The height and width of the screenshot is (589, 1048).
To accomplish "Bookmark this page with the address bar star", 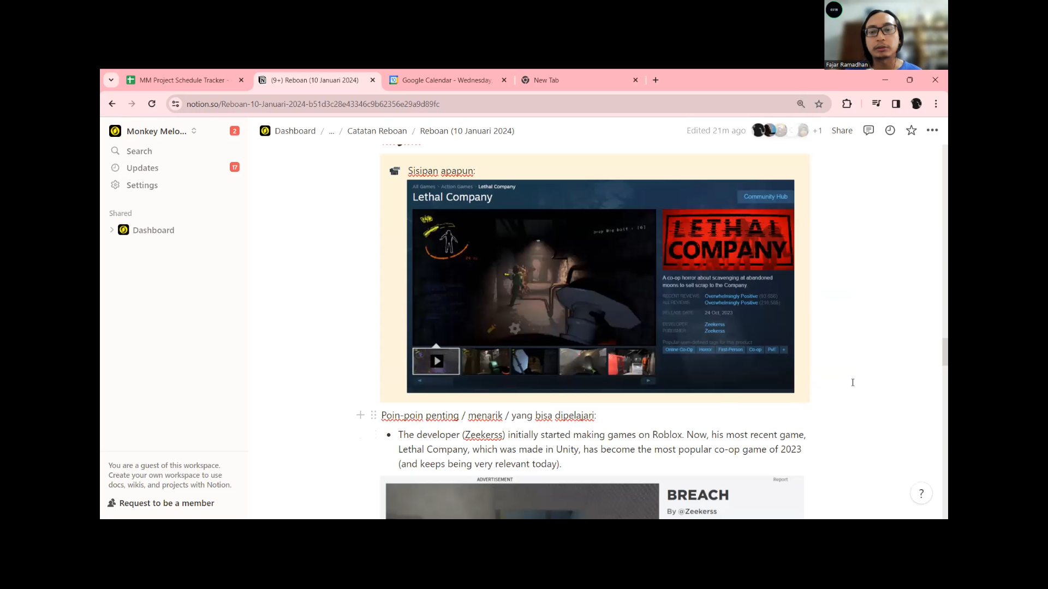I will pos(819,104).
